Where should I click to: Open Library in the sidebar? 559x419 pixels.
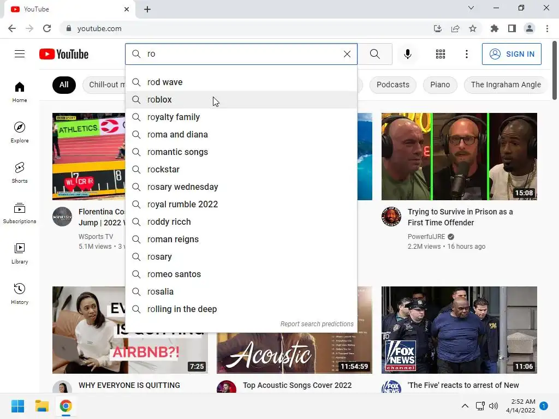coord(20,253)
